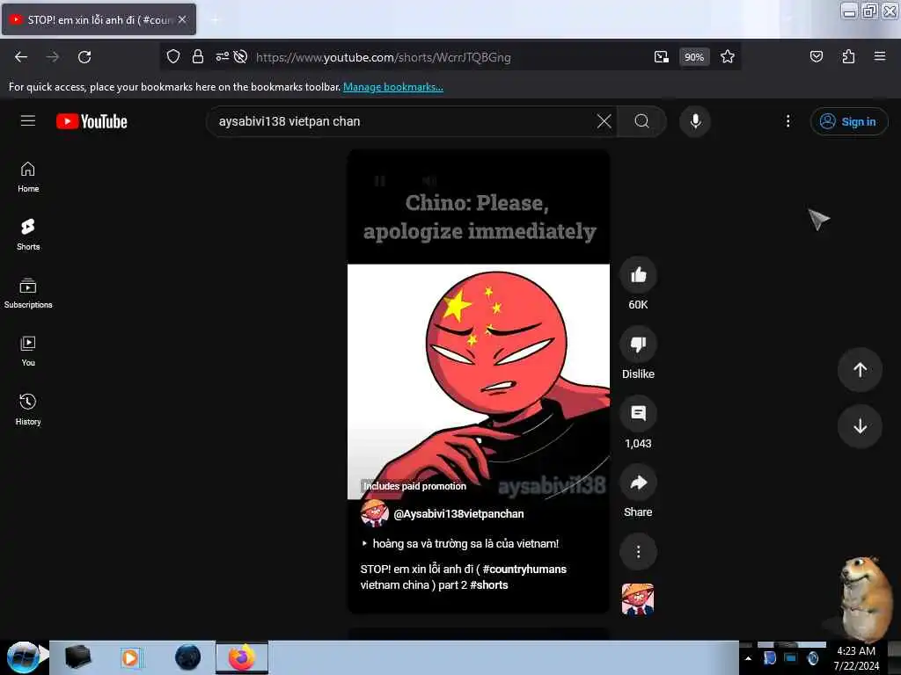The height and width of the screenshot is (675, 901).
Task: Show site security padlock info
Action: tap(198, 57)
